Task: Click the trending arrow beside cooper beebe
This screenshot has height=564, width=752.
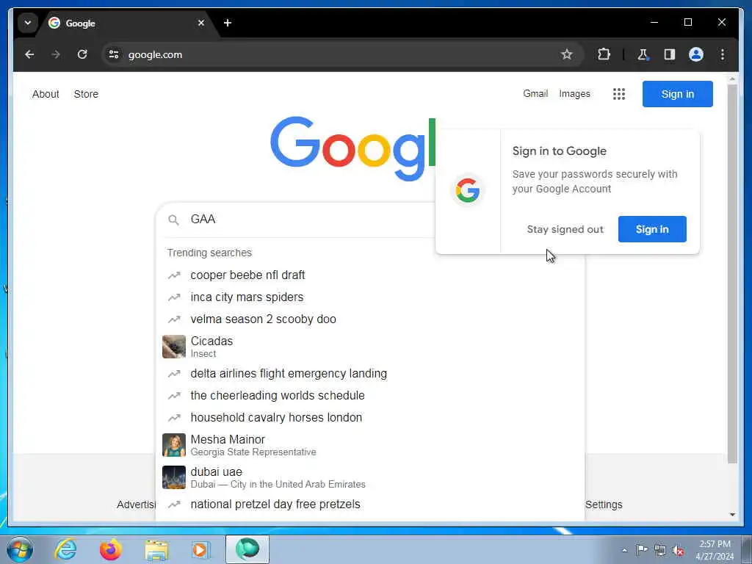Action: [173, 275]
